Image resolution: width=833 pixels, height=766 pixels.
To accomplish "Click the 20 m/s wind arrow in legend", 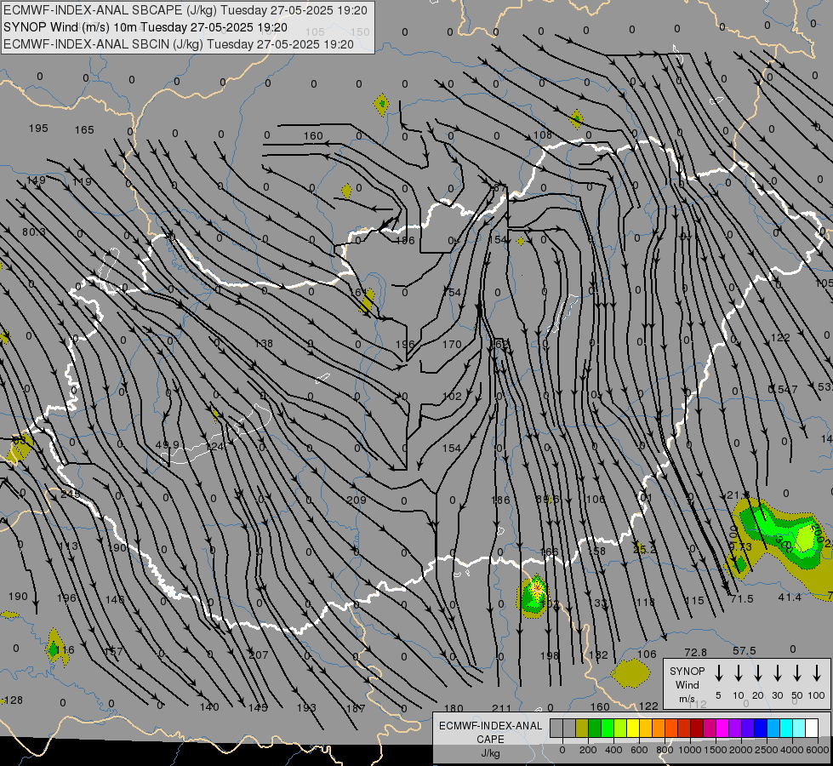I will [x=758, y=673].
